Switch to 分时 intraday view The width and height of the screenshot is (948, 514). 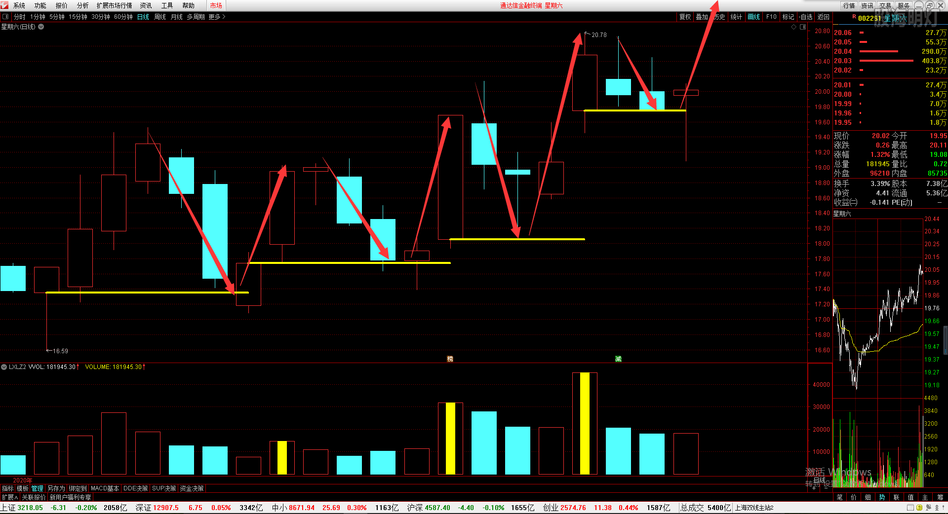click(x=20, y=17)
